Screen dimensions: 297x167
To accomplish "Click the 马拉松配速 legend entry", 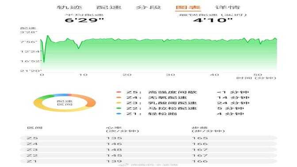I will coord(172,108).
